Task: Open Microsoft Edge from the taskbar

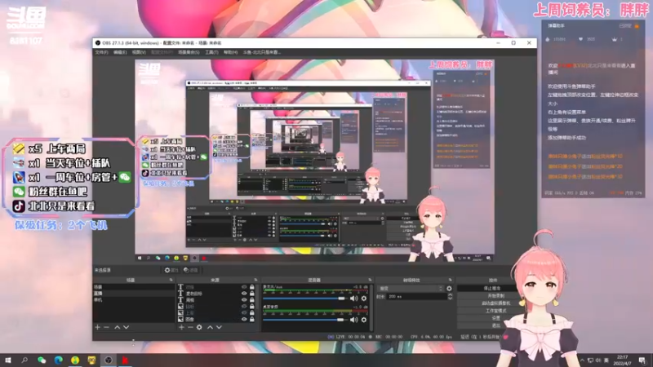Action: pyautogui.click(x=58, y=360)
